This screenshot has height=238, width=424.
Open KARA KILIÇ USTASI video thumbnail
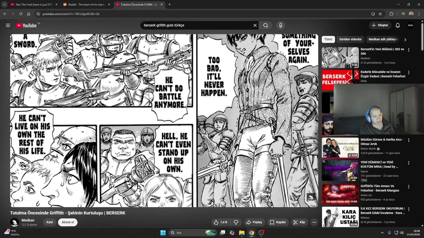[340, 217]
